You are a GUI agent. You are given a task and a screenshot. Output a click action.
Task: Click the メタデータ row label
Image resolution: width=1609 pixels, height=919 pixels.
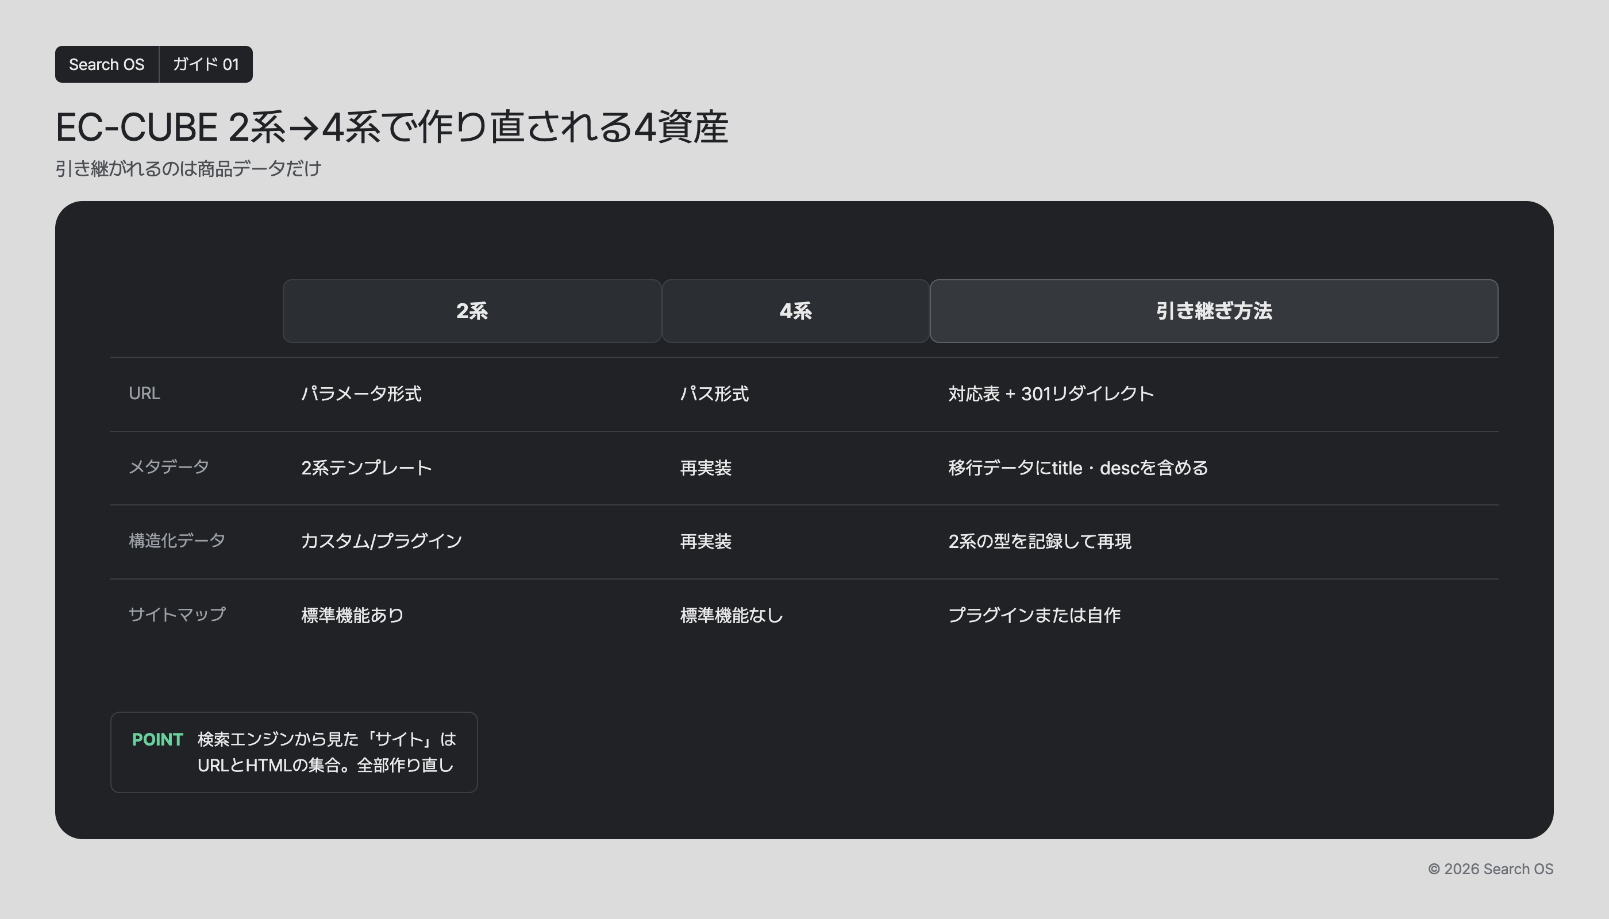coord(168,467)
